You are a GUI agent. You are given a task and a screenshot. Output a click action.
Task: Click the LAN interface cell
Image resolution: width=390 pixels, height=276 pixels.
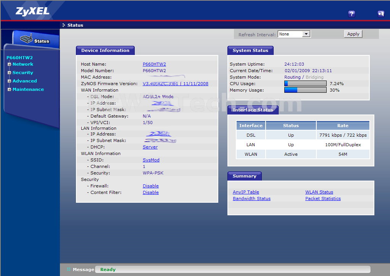[251, 145]
